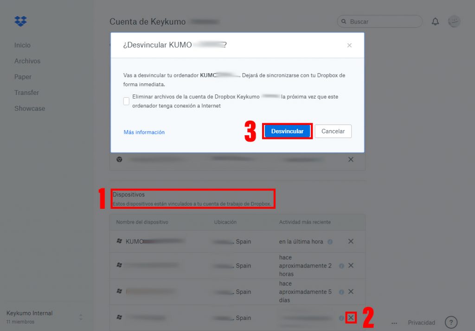
Task: Click the 'hace aproximadamente 5 días' activity text
Action: coord(305,292)
